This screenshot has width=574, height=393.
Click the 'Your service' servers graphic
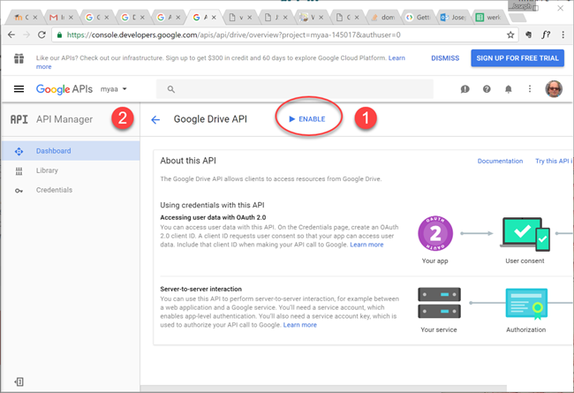tap(439, 303)
